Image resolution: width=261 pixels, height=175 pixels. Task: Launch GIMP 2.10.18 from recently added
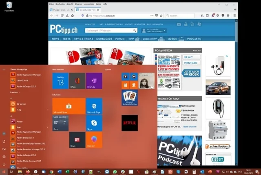pos(22,81)
